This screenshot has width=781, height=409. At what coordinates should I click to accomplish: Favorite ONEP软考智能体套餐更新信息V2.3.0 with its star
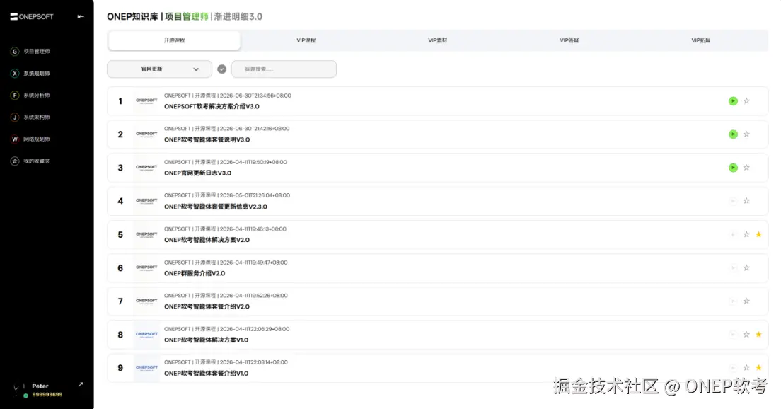[746, 201]
